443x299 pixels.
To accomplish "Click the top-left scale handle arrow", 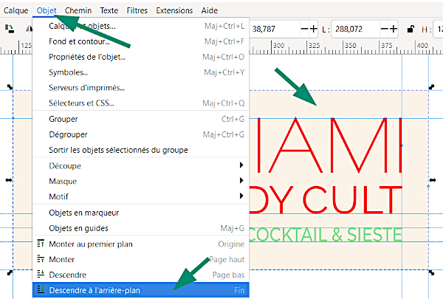I will click(10, 87).
